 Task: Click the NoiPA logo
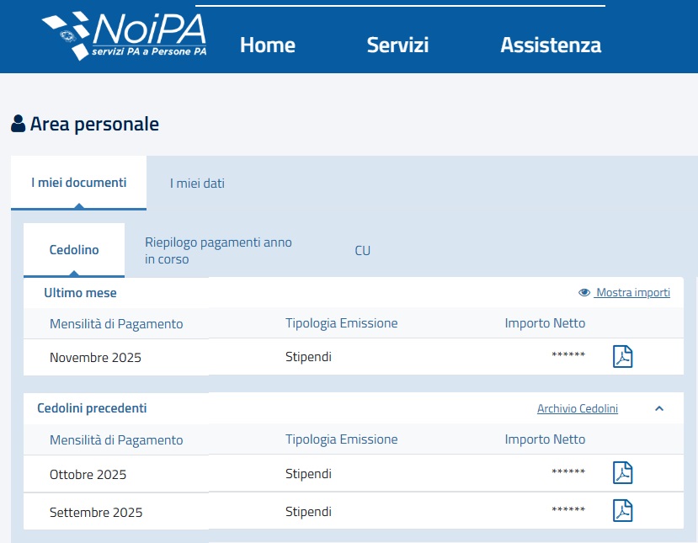pyautogui.click(x=125, y=36)
